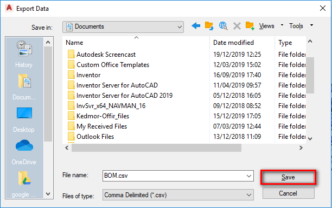
Task: Click the Cancel button
Action: tap(288, 193)
